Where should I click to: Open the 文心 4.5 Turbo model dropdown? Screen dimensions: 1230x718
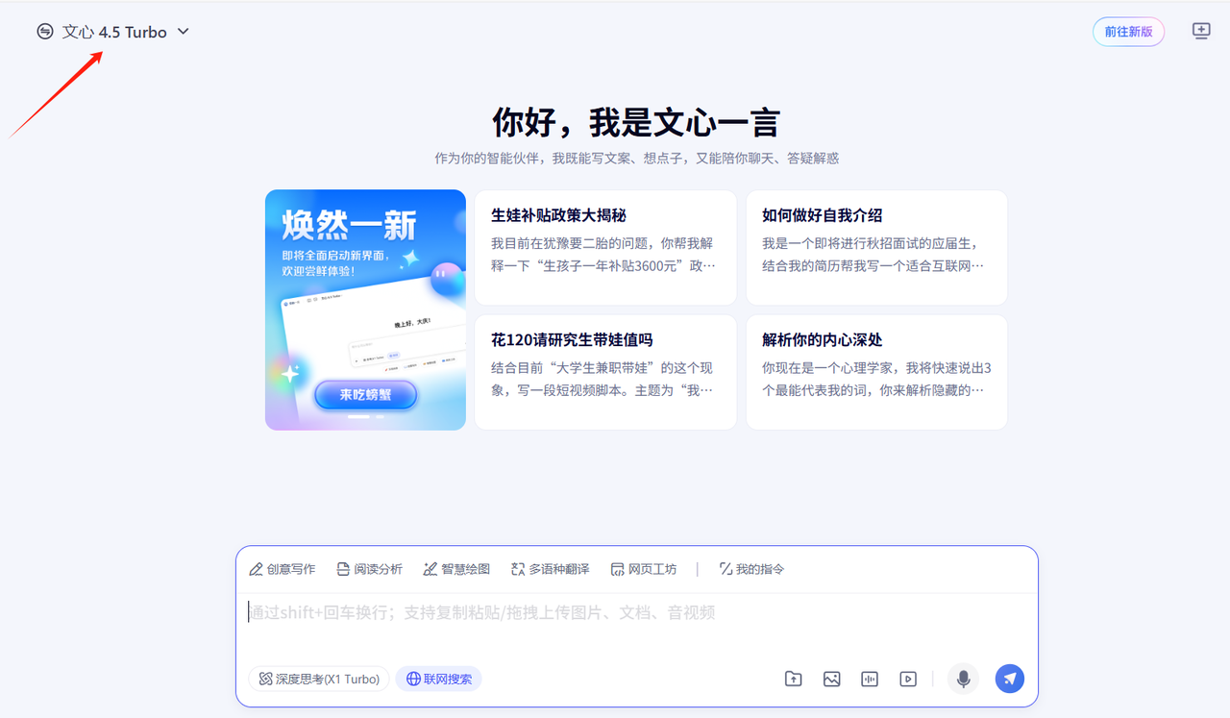click(113, 32)
